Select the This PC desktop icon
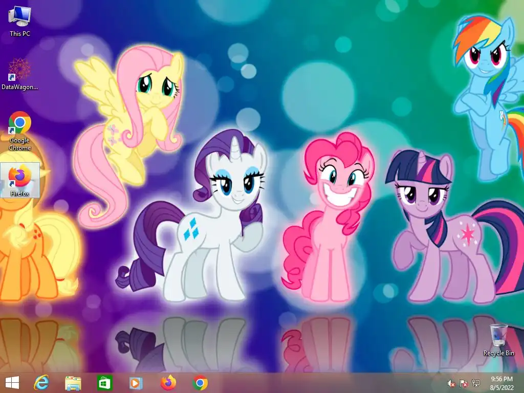Image resolution: width=524 pixels, height=393 pixels. [20, 21]
